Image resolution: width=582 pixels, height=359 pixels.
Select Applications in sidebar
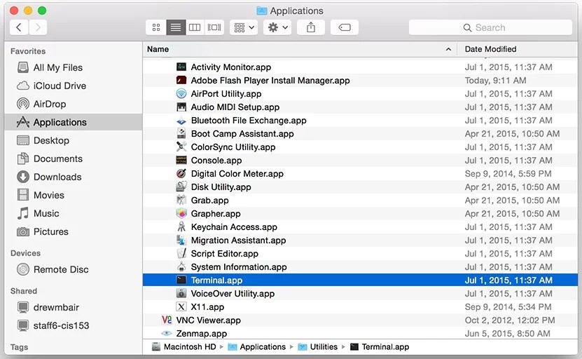[x=73, y=122]
